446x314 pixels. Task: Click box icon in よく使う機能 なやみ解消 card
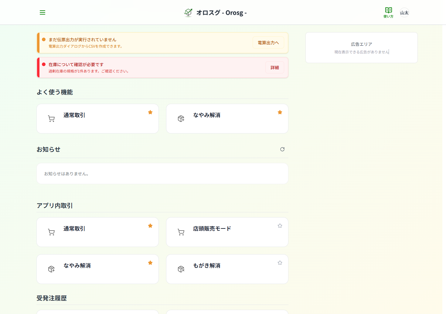pyautogui.click(x=181, y=119)
